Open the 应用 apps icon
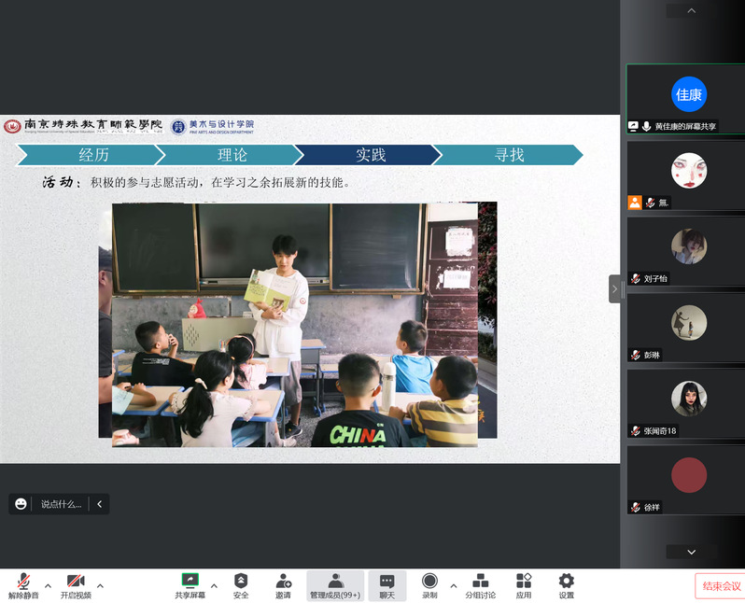The height and width of the screenshot is (603, 745). (524, 584)
